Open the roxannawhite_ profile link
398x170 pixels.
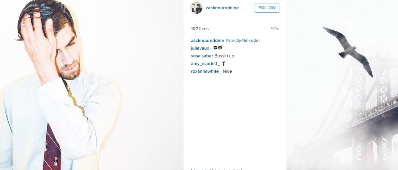(x=206, y=71)
